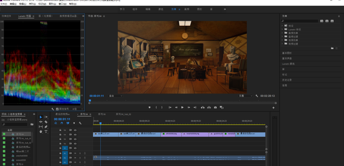The width and height of the screenshot is (344, 166).
Task: Filter effects by 32-bit color icon
Action: point(327,21)
